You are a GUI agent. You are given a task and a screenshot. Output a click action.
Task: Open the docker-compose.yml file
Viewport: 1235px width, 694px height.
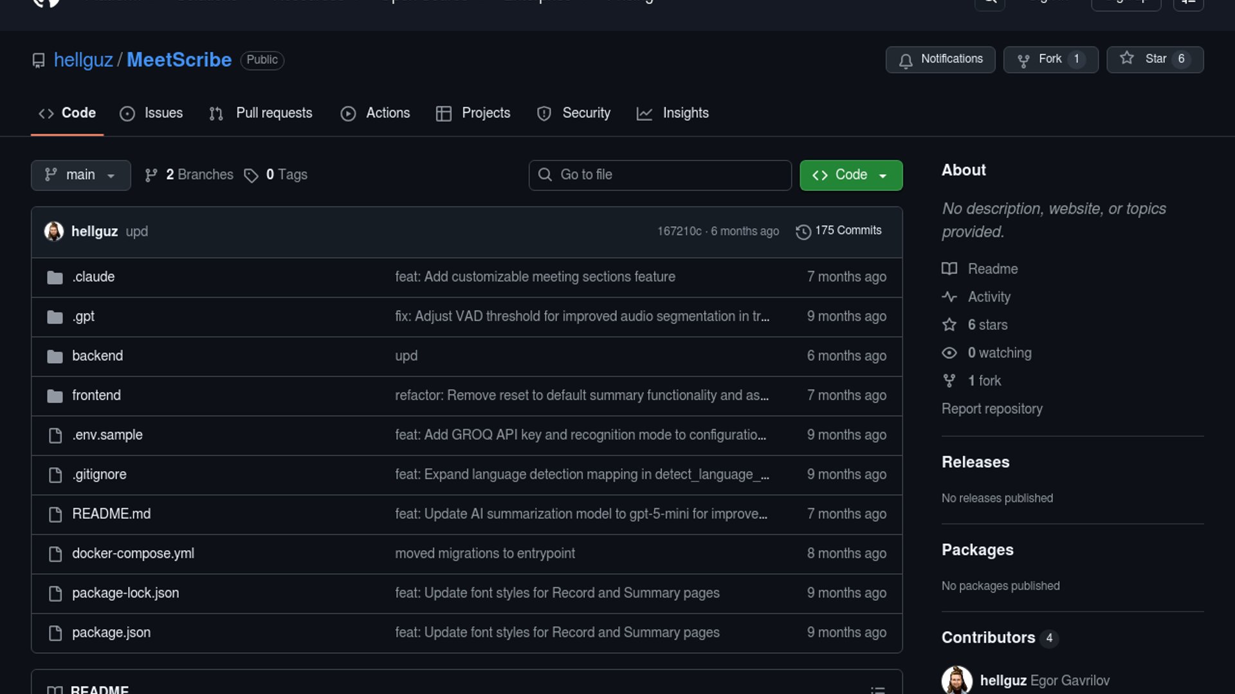(133, 553)
